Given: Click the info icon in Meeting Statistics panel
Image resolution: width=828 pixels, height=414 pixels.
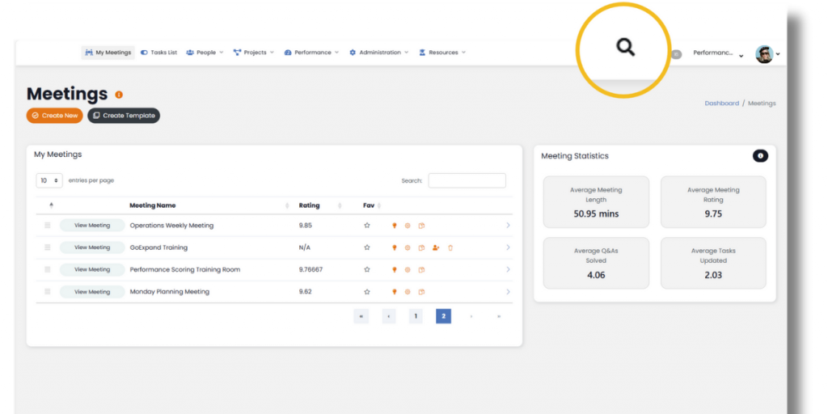Looking at the screenshot, I should 759,156.
